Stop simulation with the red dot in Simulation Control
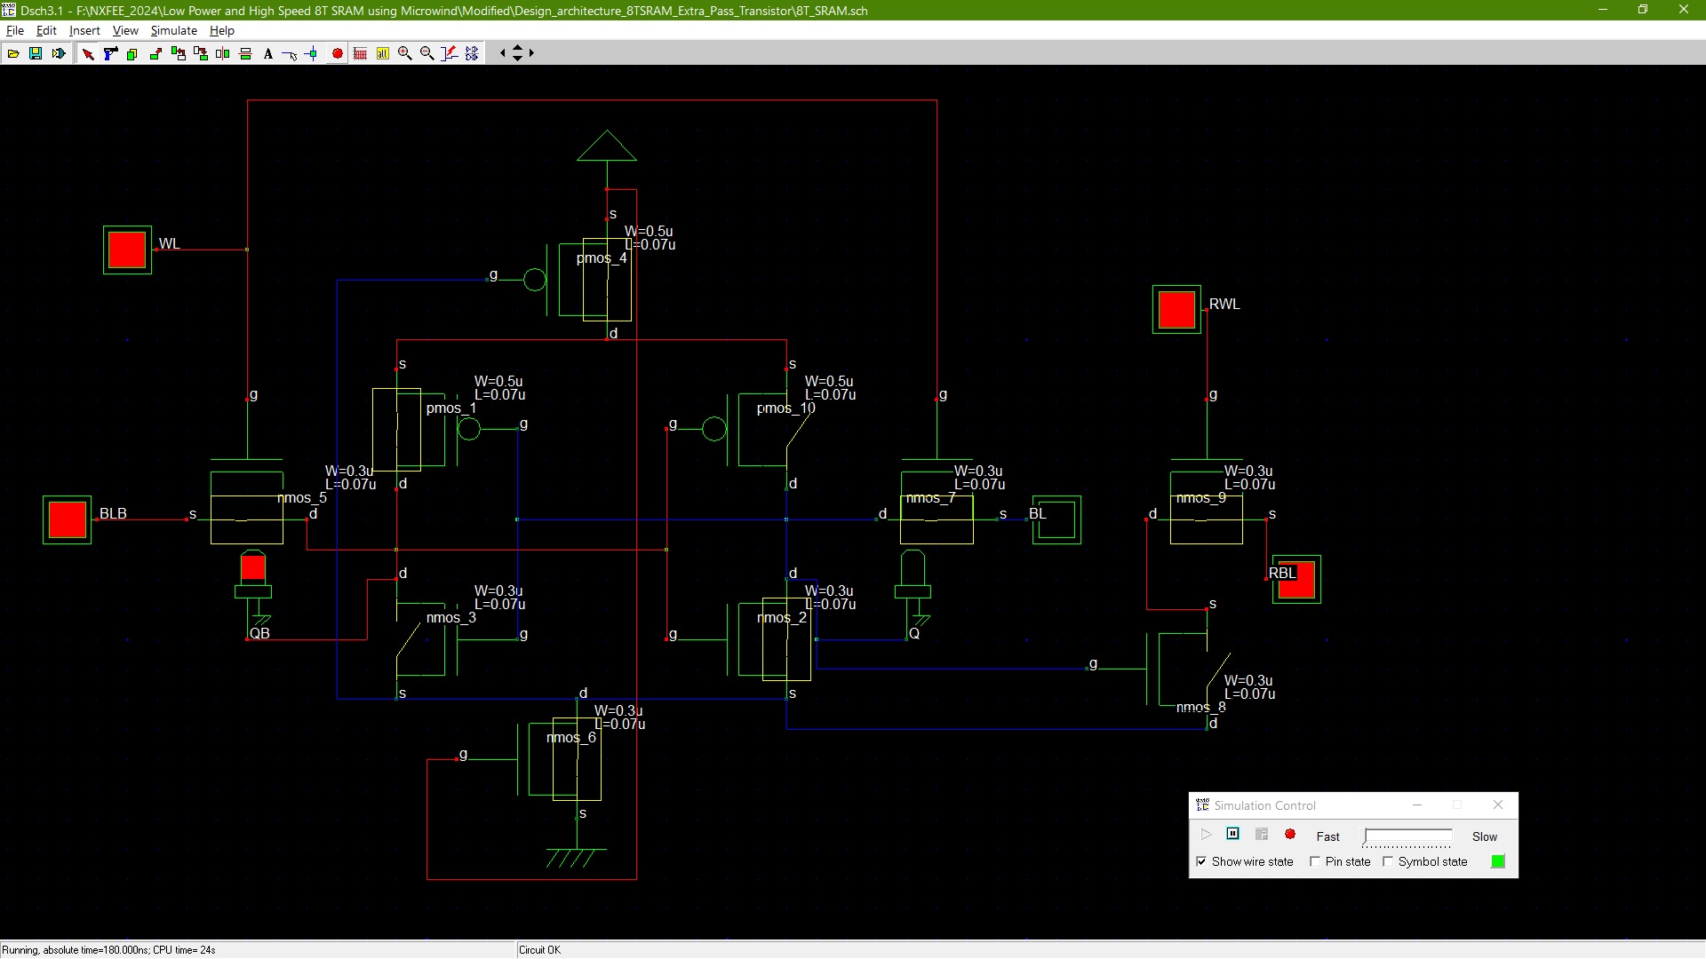This screenshot has width=1706, height=959. click(1290, 834)
